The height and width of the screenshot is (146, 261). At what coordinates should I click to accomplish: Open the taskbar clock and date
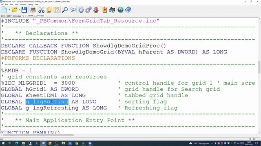(249, 143)
